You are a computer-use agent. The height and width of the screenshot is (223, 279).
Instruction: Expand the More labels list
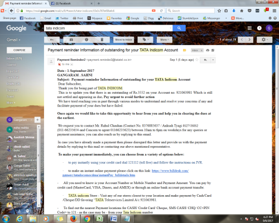(x=11, y=103)
